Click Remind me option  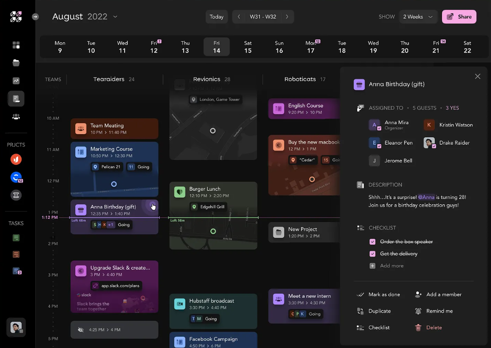(434, 311)
